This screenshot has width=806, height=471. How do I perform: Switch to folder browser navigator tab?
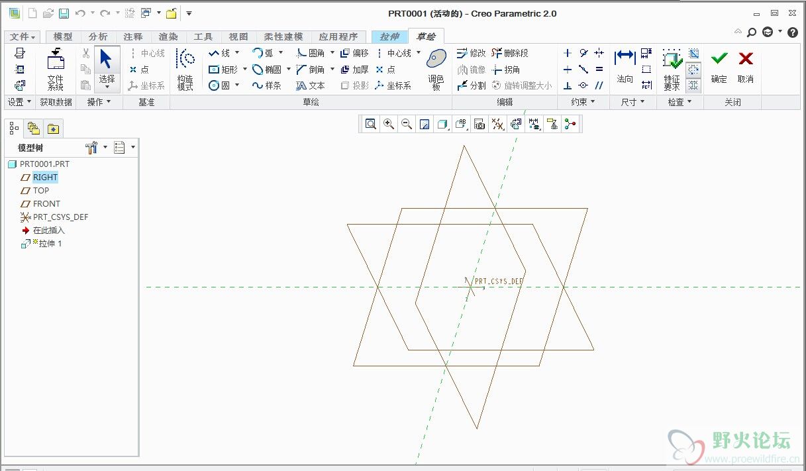click(34, 129)
